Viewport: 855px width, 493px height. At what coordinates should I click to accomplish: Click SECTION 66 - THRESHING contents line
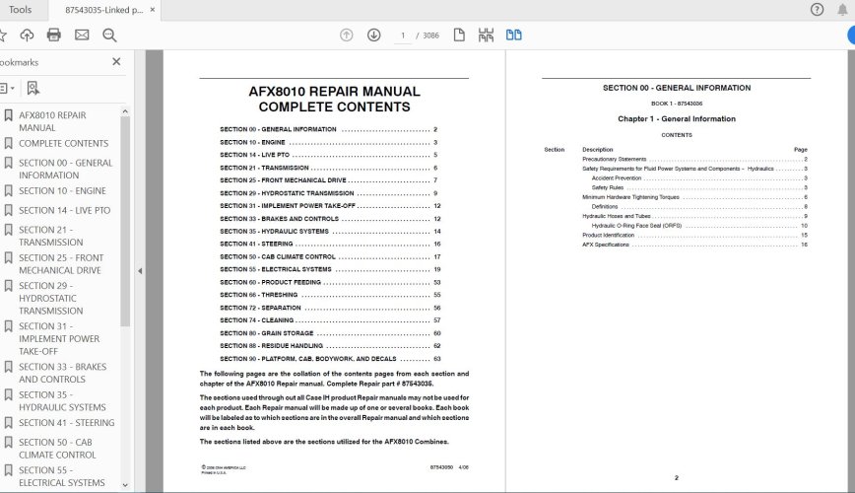[x=330, y=295]
